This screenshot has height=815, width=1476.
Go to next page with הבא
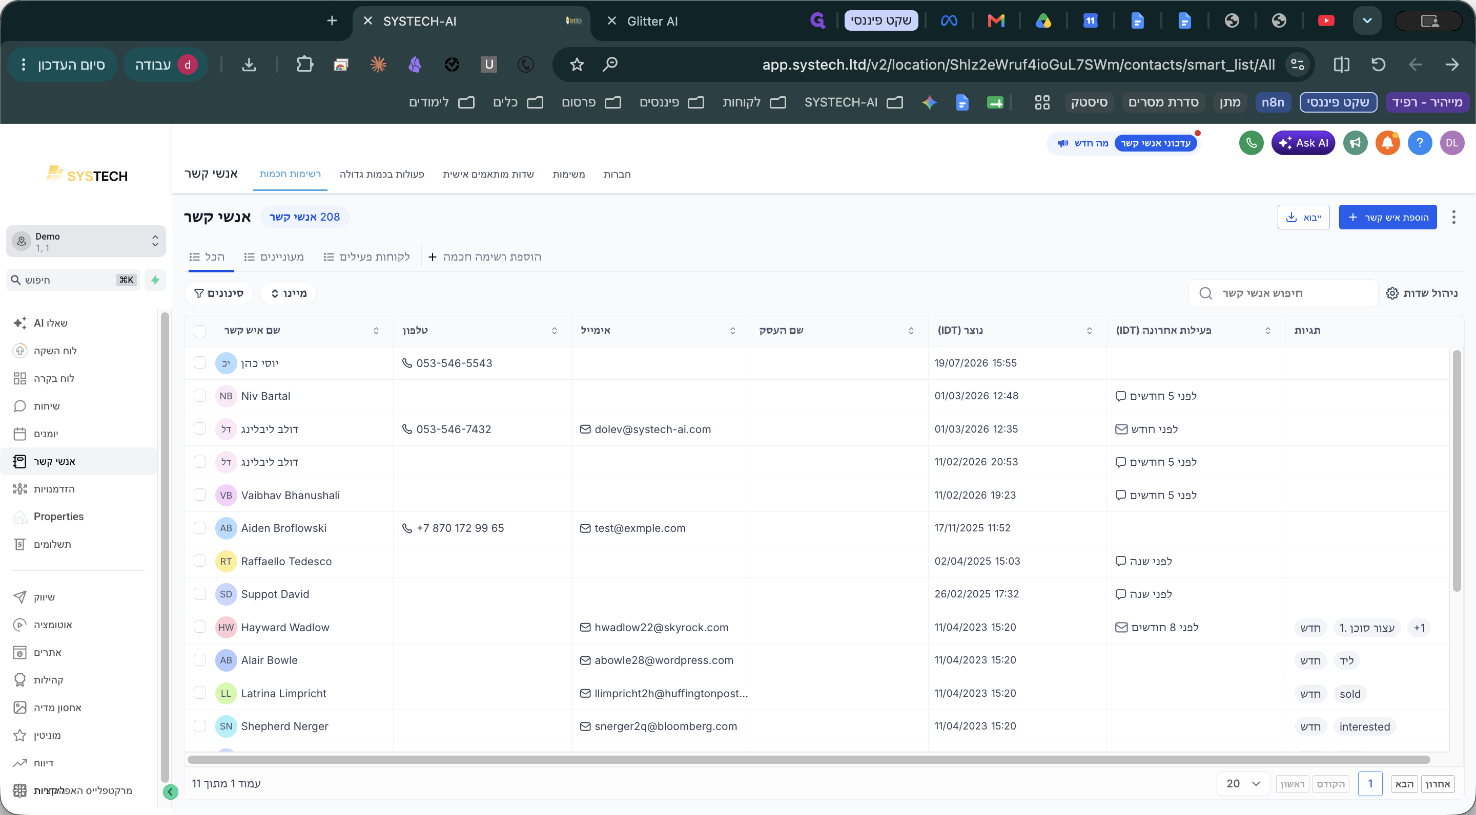1404,784
